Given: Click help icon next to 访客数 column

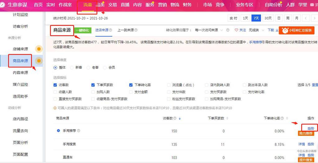Looking at the screenshot, I should pos(175,118).
